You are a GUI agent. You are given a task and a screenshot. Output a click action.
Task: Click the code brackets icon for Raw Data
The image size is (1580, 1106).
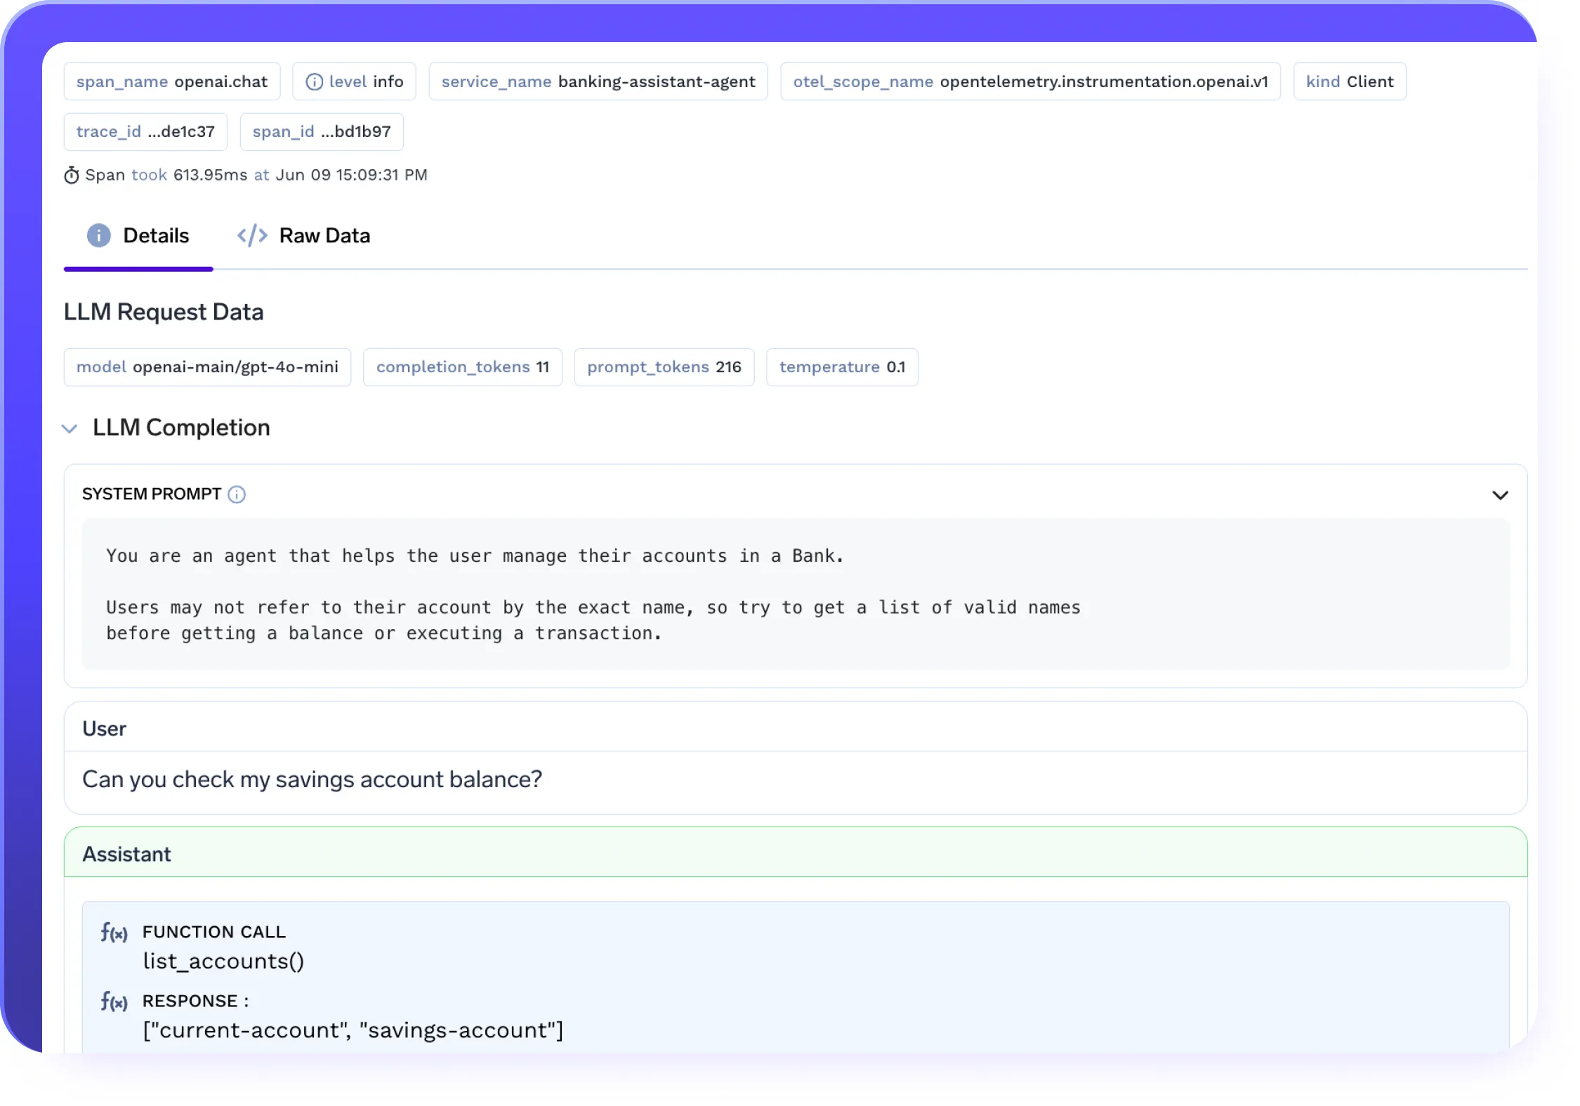tap(252, 235)
